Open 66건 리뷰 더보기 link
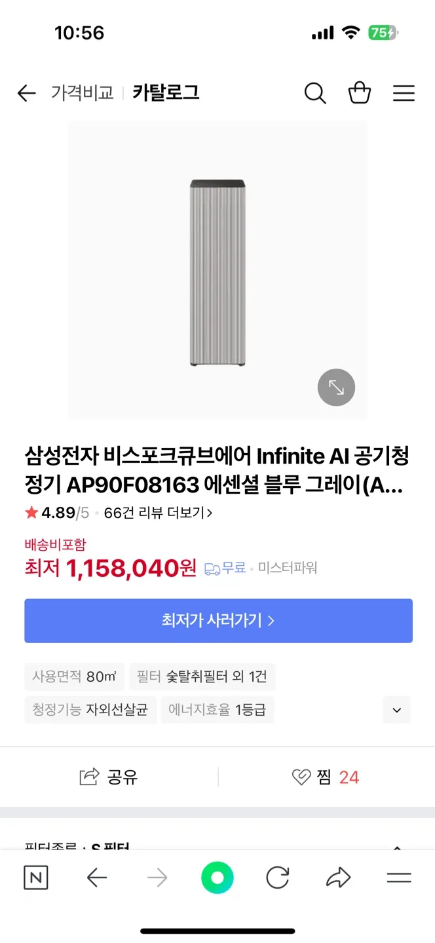 (x=158, y=513)
